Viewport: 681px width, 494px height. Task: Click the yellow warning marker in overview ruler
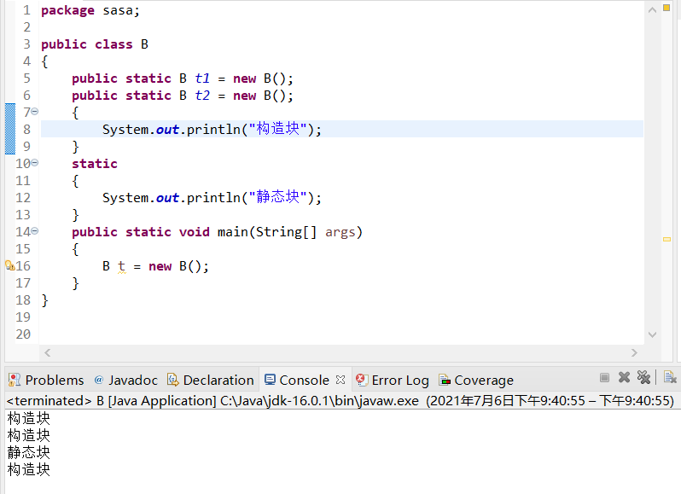667,239
